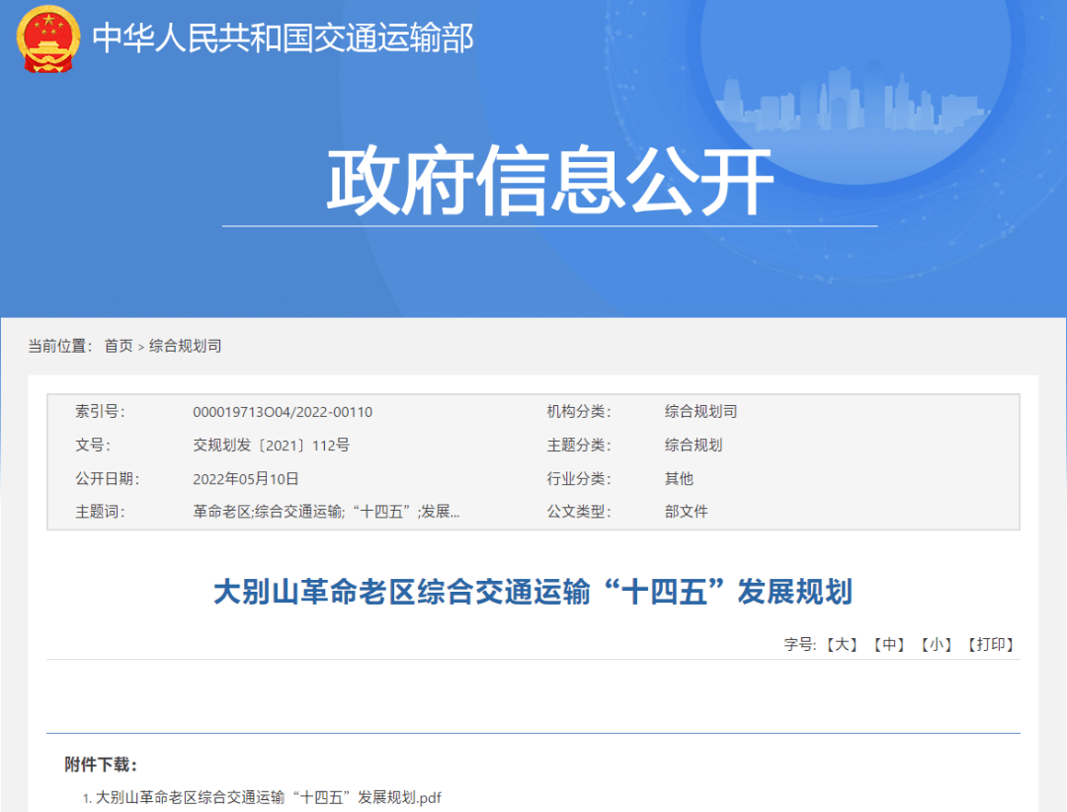Click the index number 000019713O04/2022-00110

click(x=283, y=412)
